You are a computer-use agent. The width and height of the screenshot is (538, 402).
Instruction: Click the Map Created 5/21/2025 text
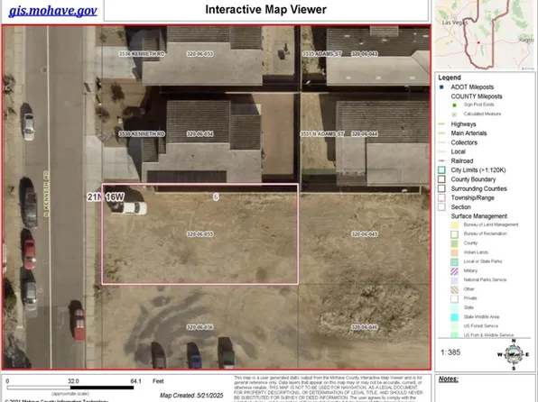[x=191, y=395]
